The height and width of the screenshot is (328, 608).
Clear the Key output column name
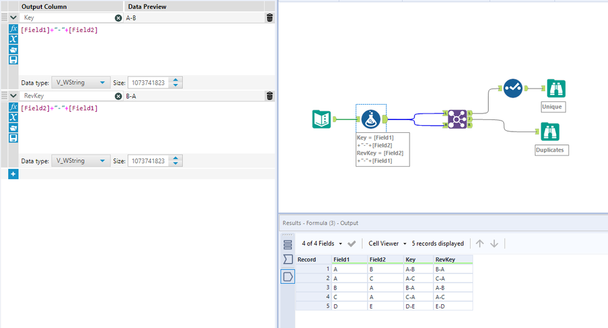118,18
